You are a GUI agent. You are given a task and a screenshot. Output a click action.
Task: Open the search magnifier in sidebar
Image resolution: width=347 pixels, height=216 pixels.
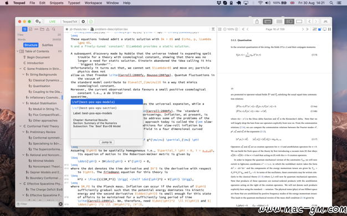click(54, 29)
